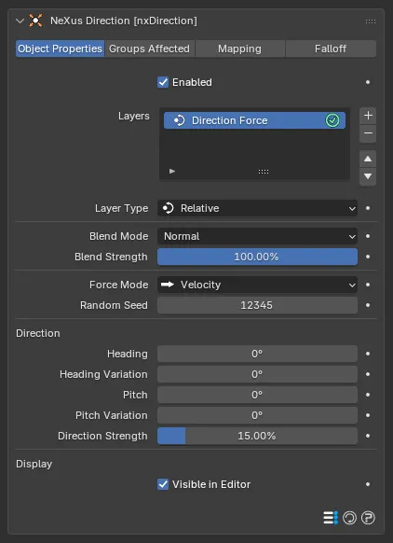Animate the Force Mode property dot

click(x=368, y=285)
